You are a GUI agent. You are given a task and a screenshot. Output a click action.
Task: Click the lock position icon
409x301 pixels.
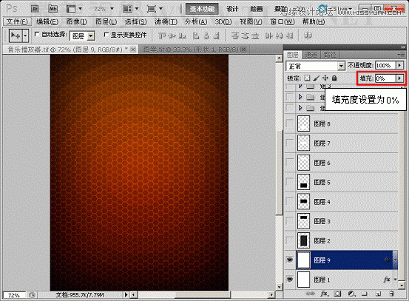coord(325,78)
